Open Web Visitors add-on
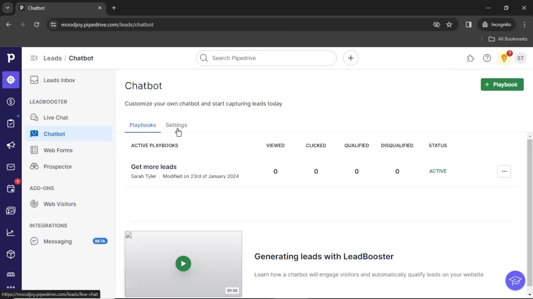Screen dimensions: 533x299 pos(69,204)
